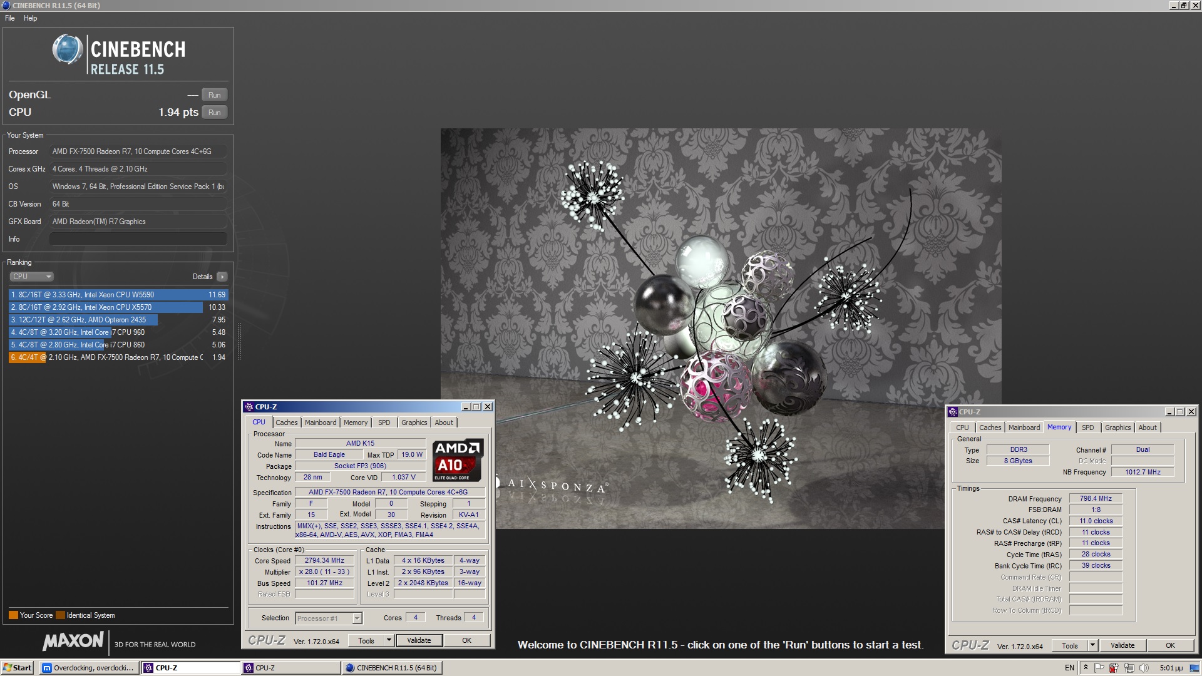Click Tools button in left CPU-Z window
Viewport: 1202px width, 676px height.
pos(366,640)
